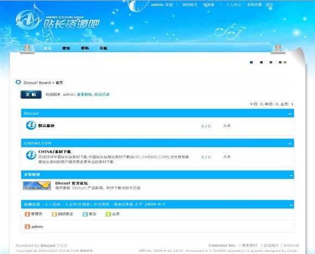
Task: Collapse the CHINAZ.COM category section
Action: 290,144
